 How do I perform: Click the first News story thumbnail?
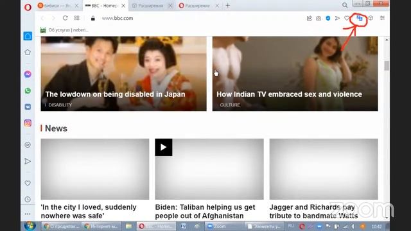(95, 169)
